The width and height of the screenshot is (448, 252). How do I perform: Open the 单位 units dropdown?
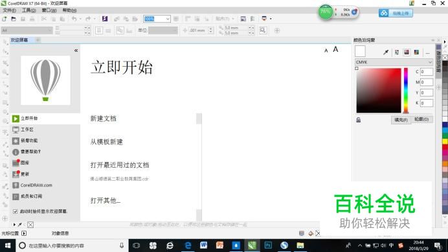(x=163, y=30)
